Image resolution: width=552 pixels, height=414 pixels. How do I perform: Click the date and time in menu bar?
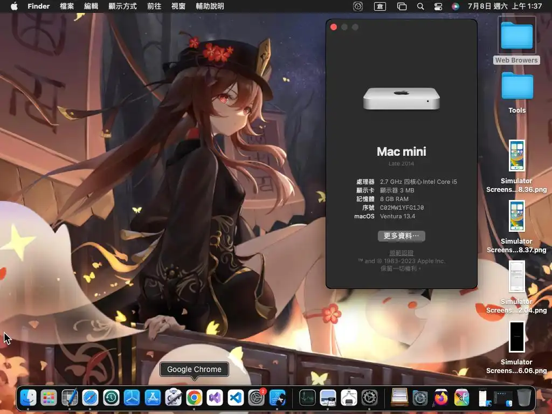tap(505, 6)
